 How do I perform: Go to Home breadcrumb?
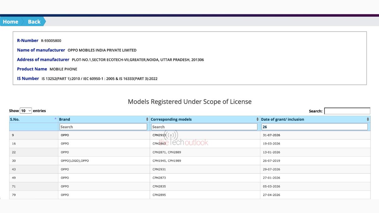coord(10,22)
